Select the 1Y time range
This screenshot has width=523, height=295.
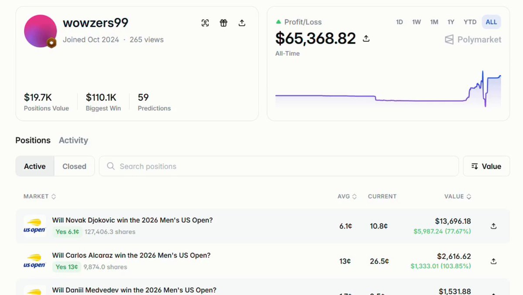point(451,22)
